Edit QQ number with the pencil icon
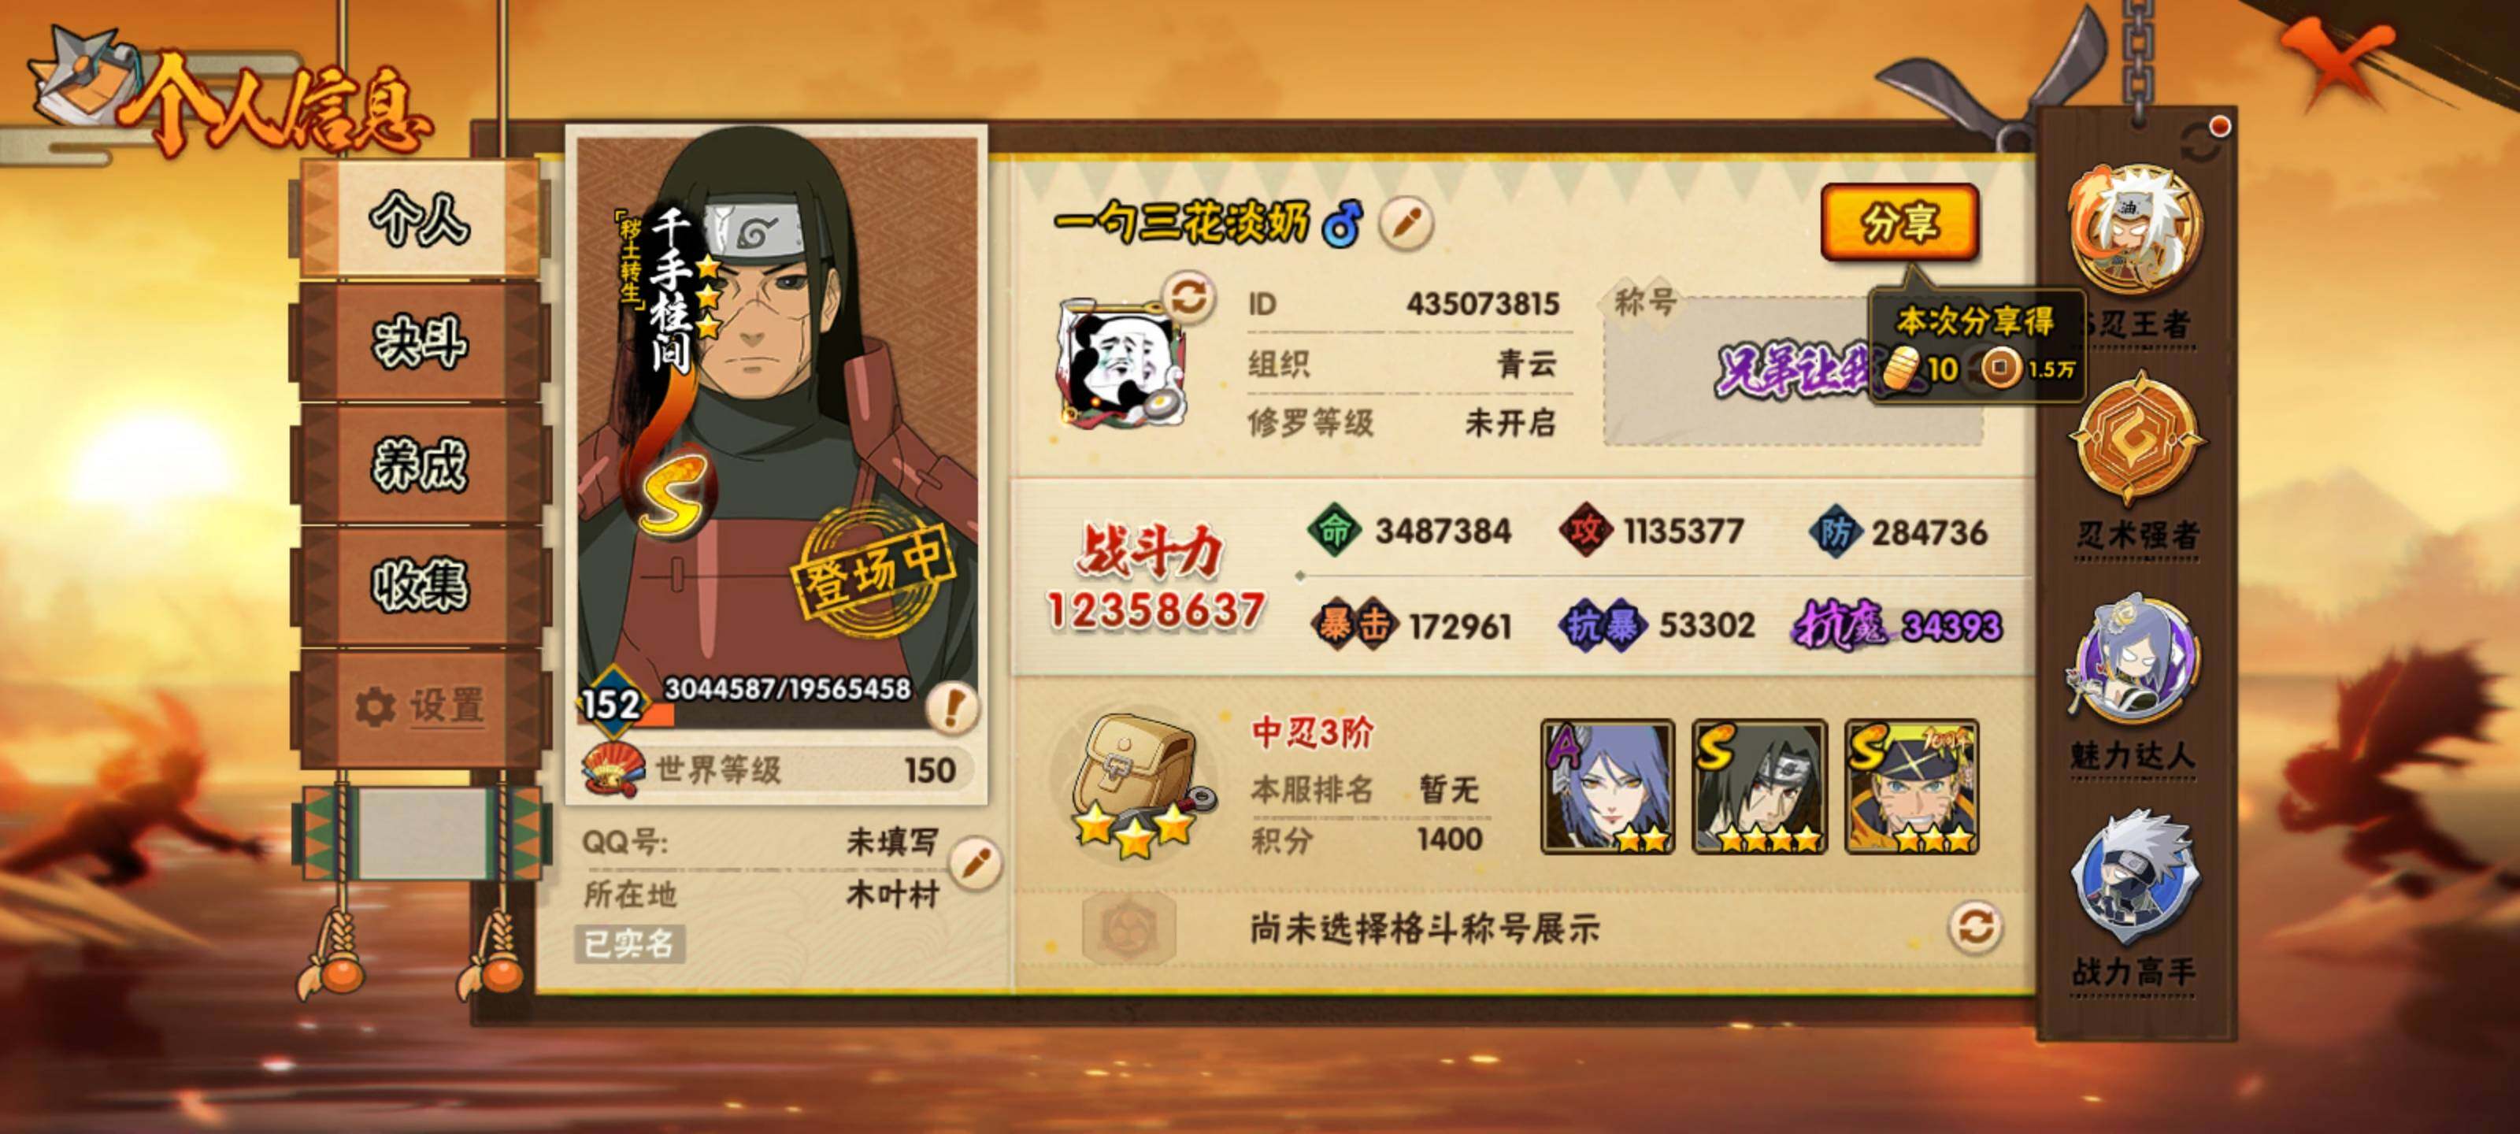The image size is (2520, 1134). point(976,864)
